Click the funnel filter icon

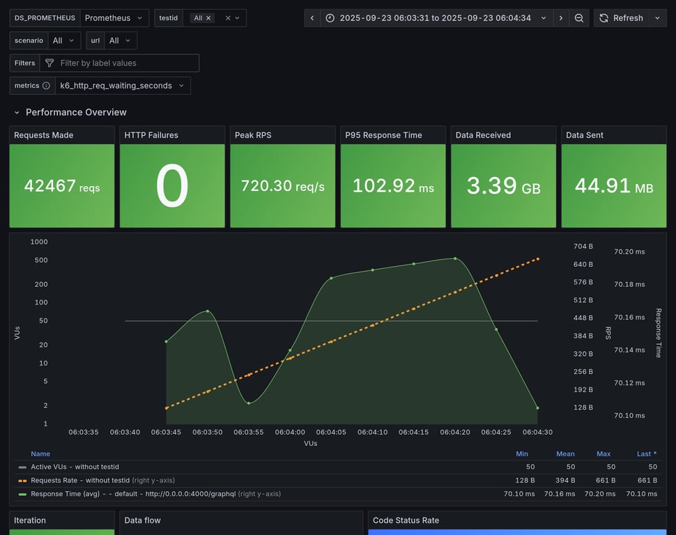click(x=49, y=63)
